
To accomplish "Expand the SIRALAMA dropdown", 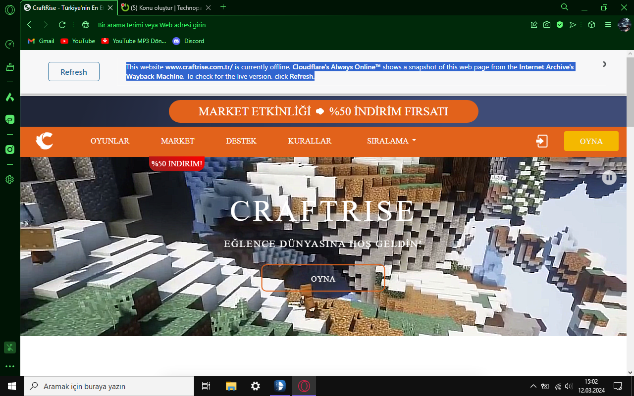I will point(391,141).
